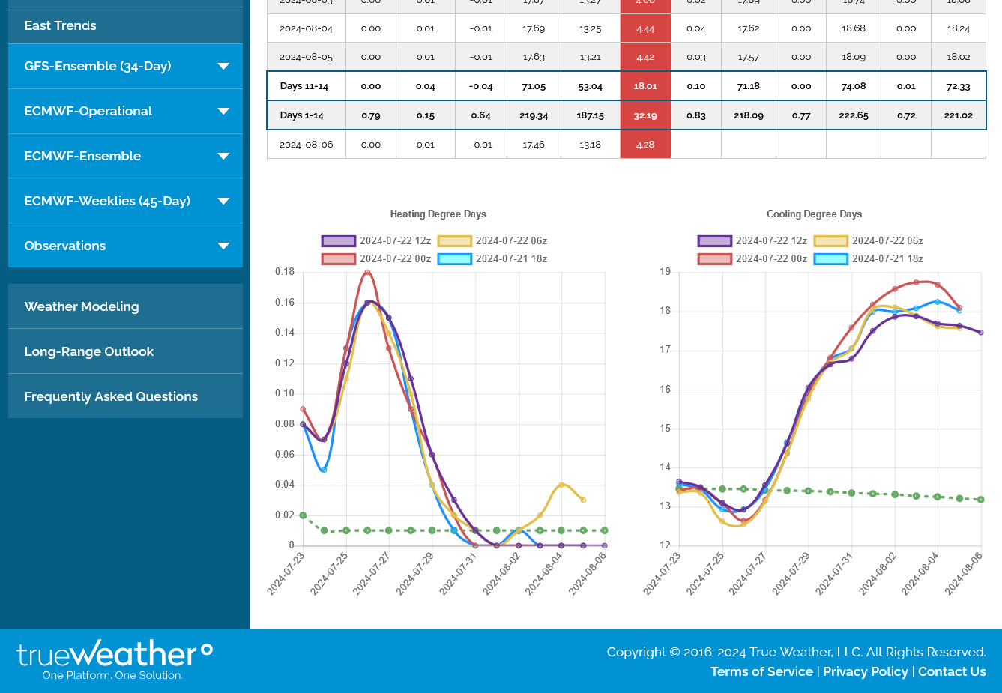Toggle 2024-07-22 12z purple swatch in Heating chart

click(x=338, y=241)
